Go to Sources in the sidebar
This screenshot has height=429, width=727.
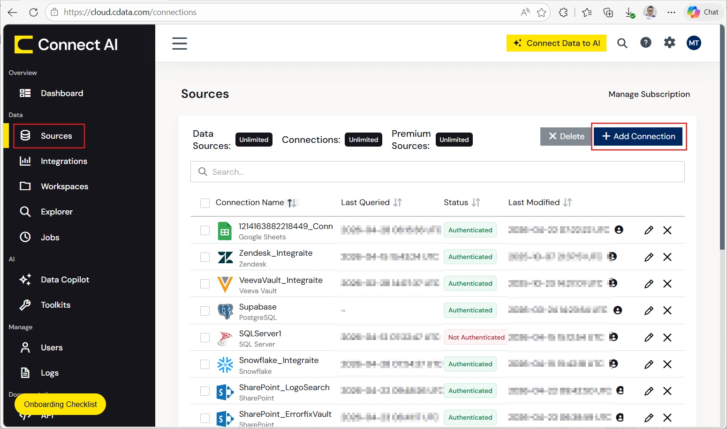coord(49,136)
